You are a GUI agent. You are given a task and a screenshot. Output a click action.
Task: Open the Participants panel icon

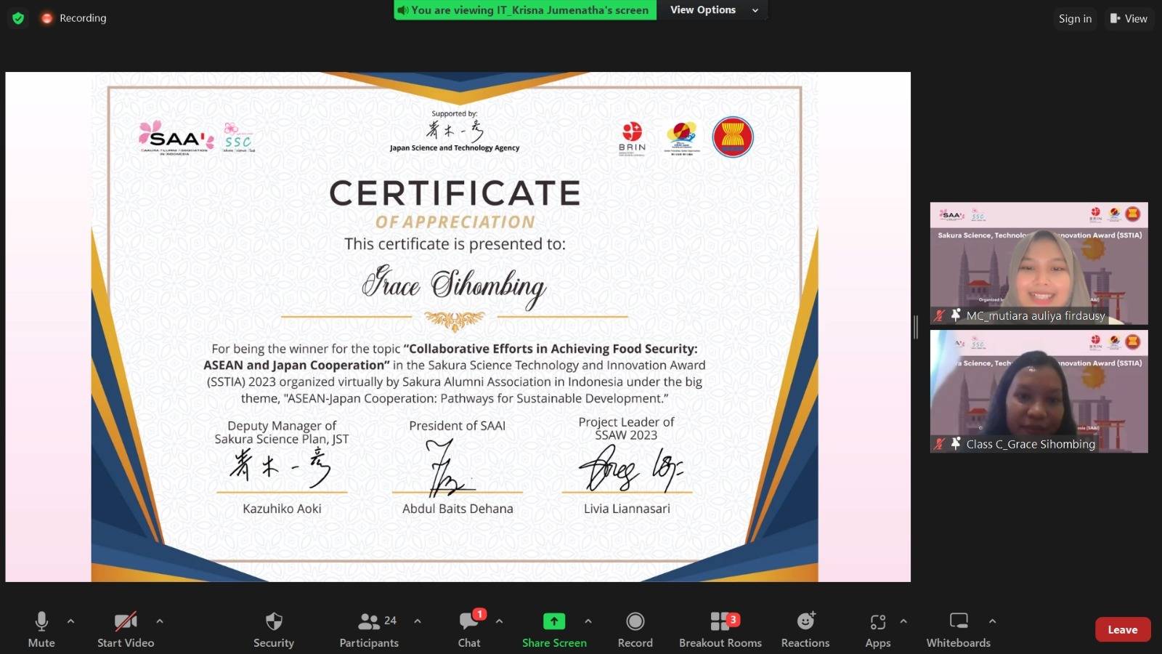tap(369, 622)
